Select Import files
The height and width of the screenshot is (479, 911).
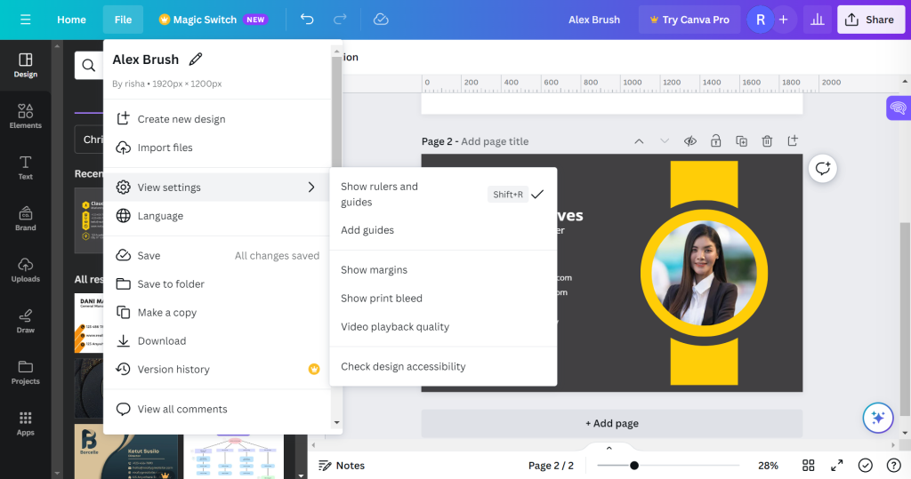[217, 148]
